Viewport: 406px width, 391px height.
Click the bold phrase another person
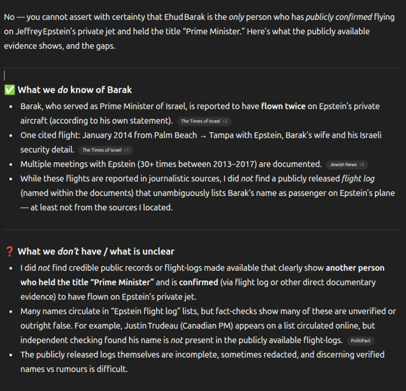[x=355, y=268]
